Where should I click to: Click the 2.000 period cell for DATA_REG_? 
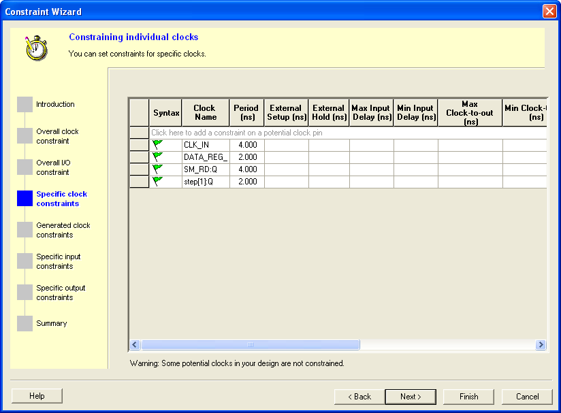[247, 157]
